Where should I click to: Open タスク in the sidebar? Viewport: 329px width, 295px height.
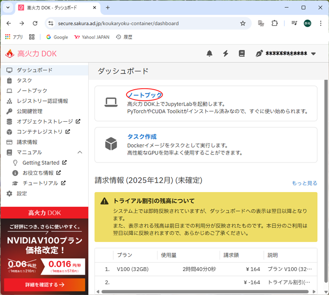tap(45, 80)
